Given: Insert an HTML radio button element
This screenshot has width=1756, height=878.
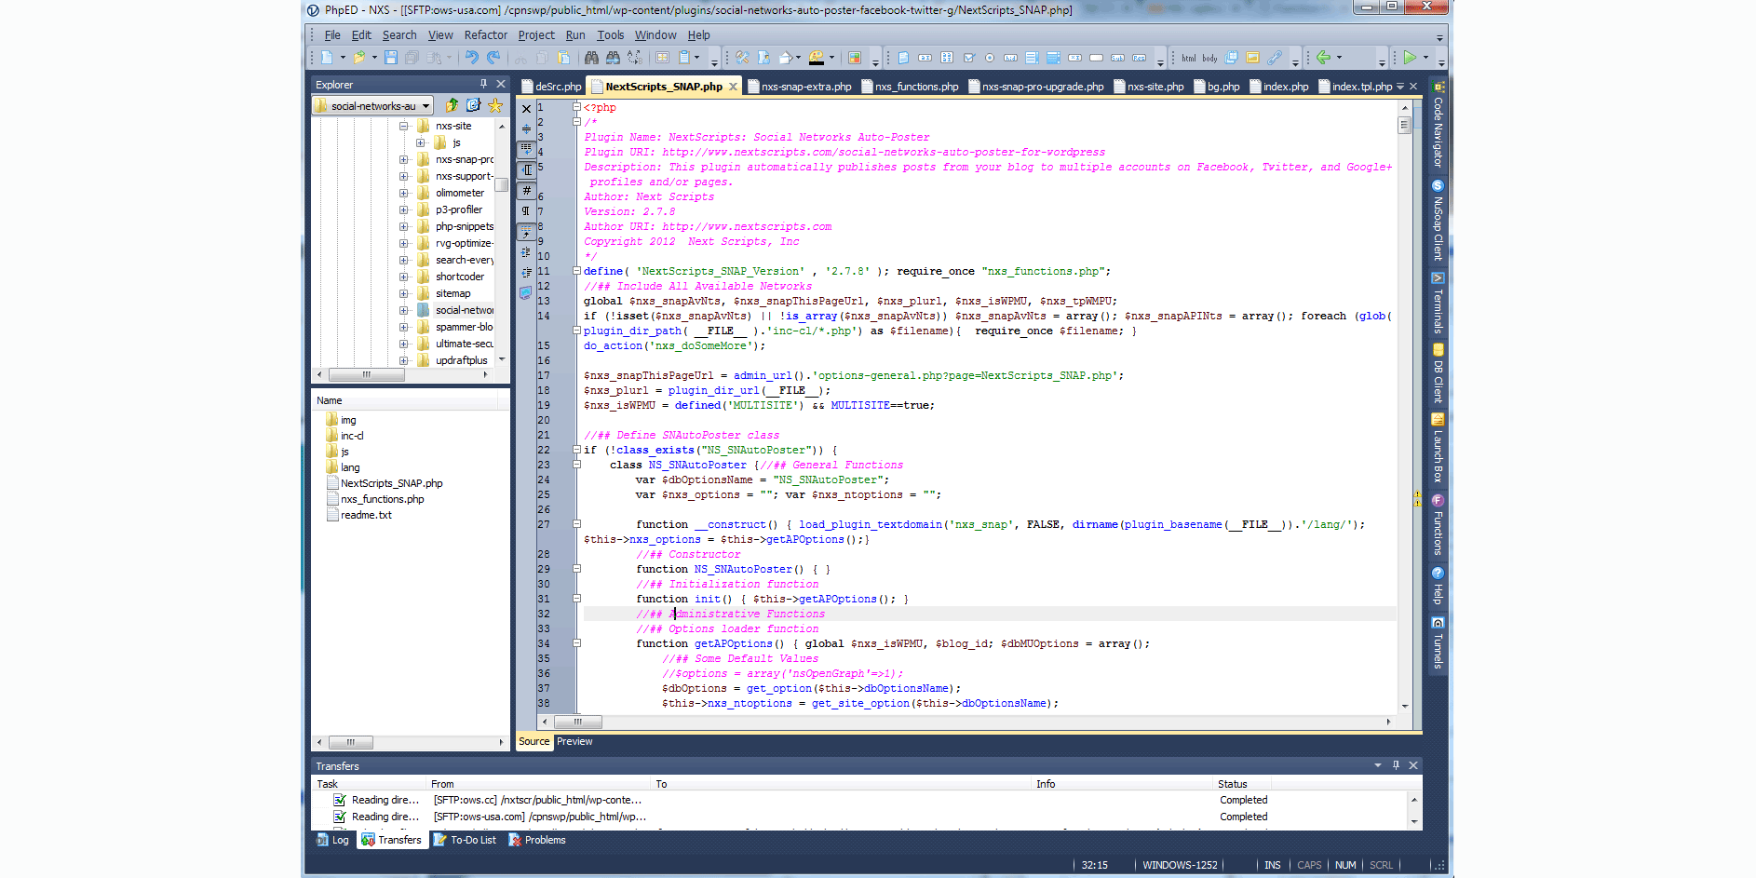Looking at the screenshot, I should pos(990,58).
